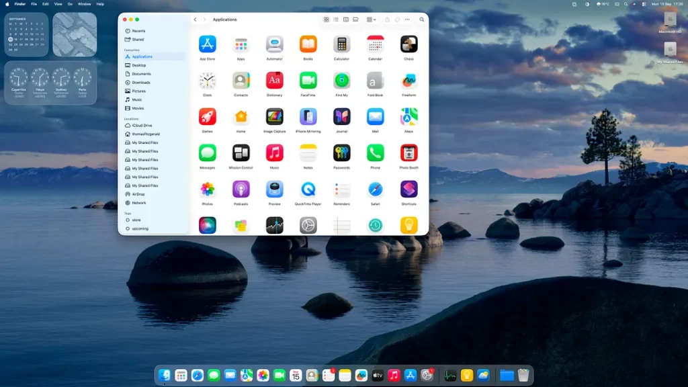Switch Finder to icon view
Screen dimensions: 688x387
327,19
